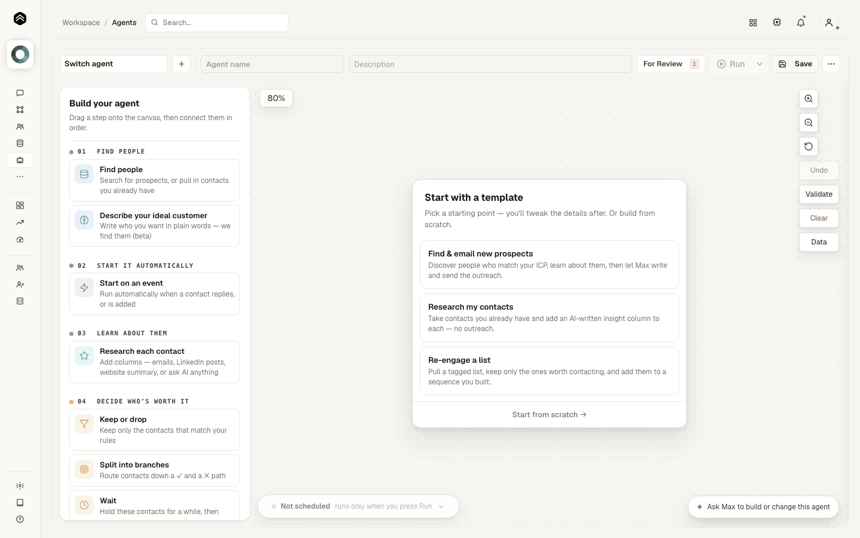Add a new agent with the plus button

click(182, 64)
